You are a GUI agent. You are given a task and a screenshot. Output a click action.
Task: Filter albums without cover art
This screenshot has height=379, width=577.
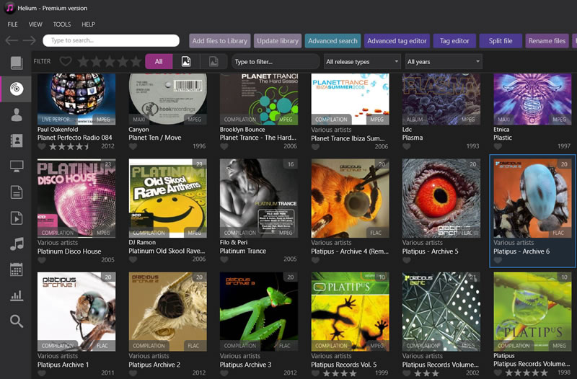(x=213, y=61)
